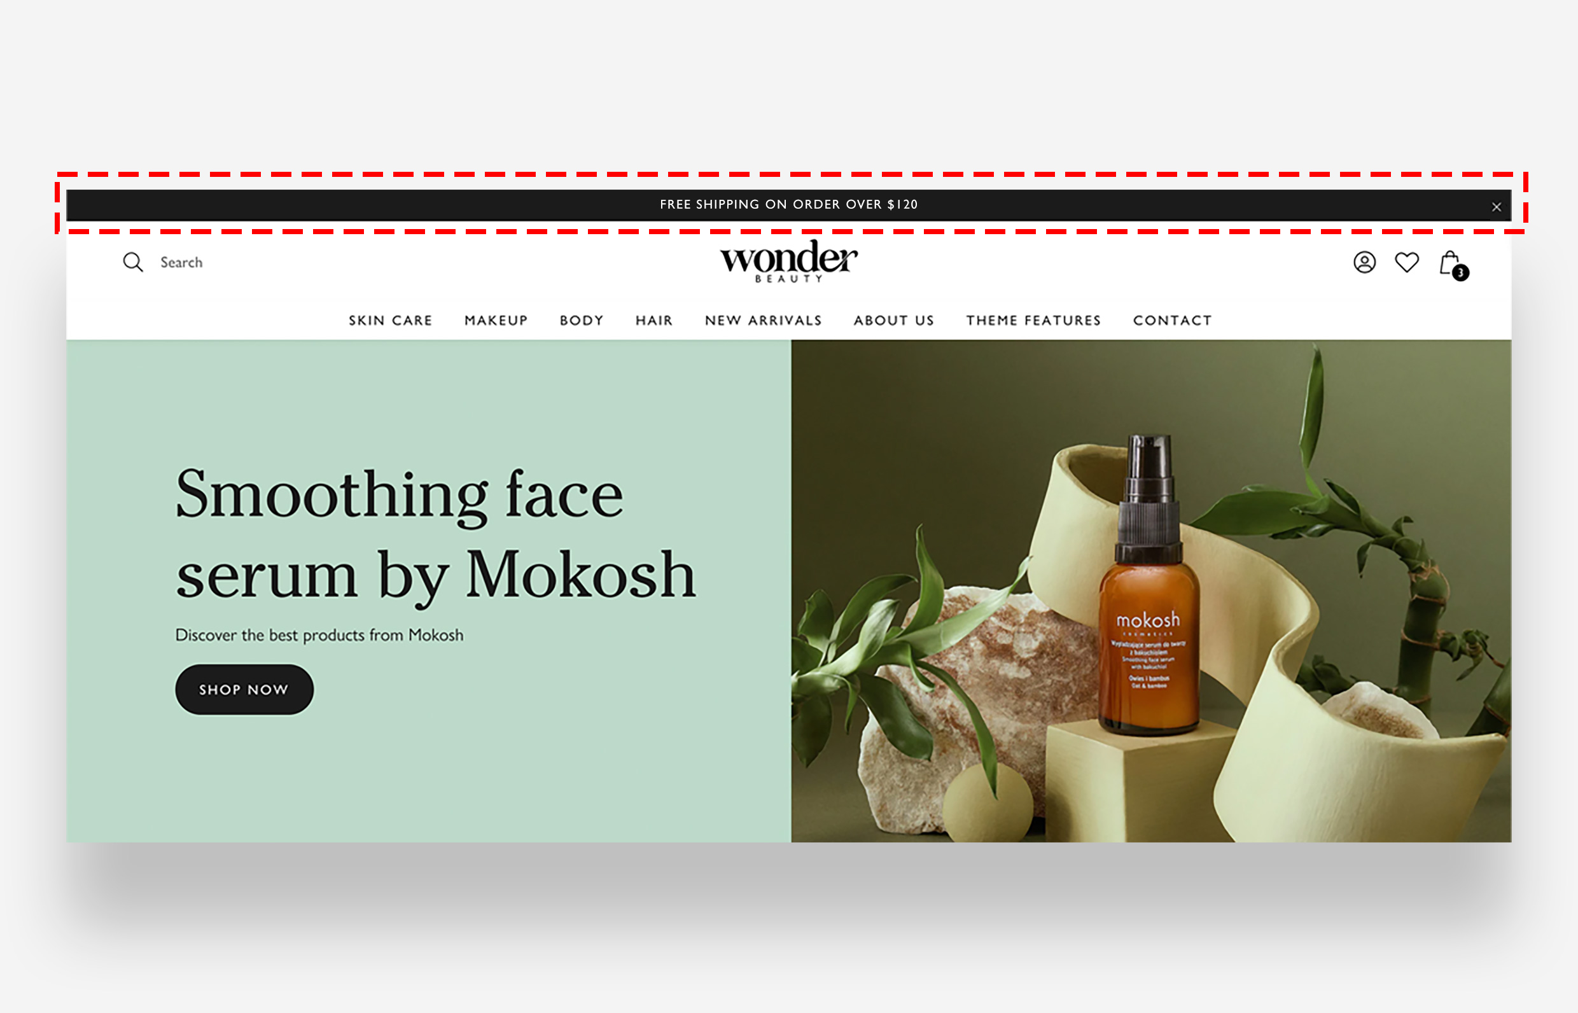Open the shopping bag cart icon
This screenshot has height=1013, width=1578.
pos(1449,262)
